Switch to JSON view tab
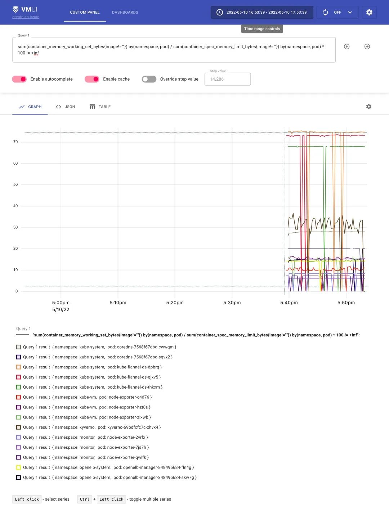The height and width of the screenshot is (519, 389). click(66, 107)
